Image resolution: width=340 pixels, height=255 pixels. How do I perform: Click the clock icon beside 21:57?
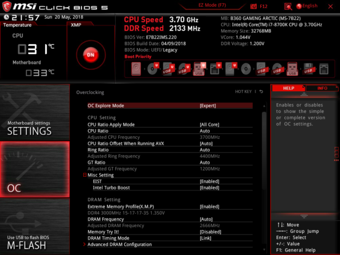(6, 17)
